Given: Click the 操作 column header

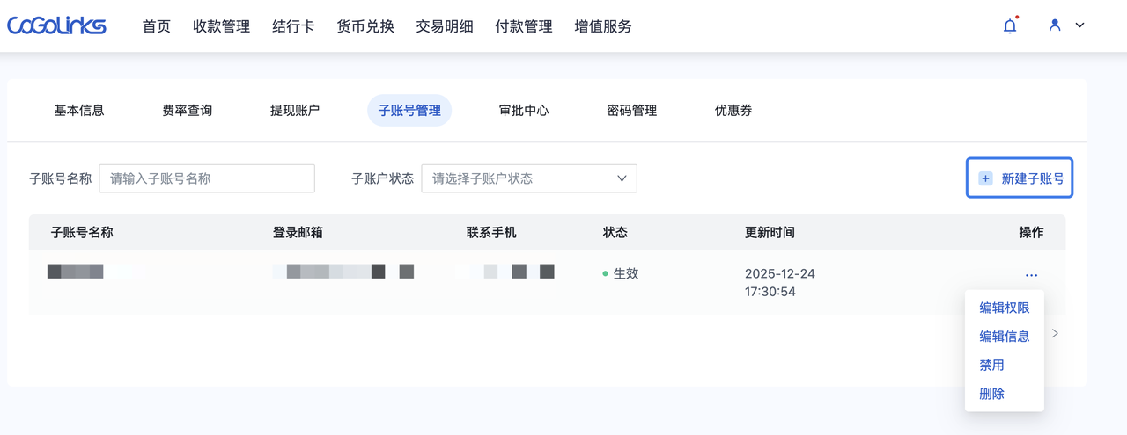Looking at the screenshot, I should [1031, 233].
